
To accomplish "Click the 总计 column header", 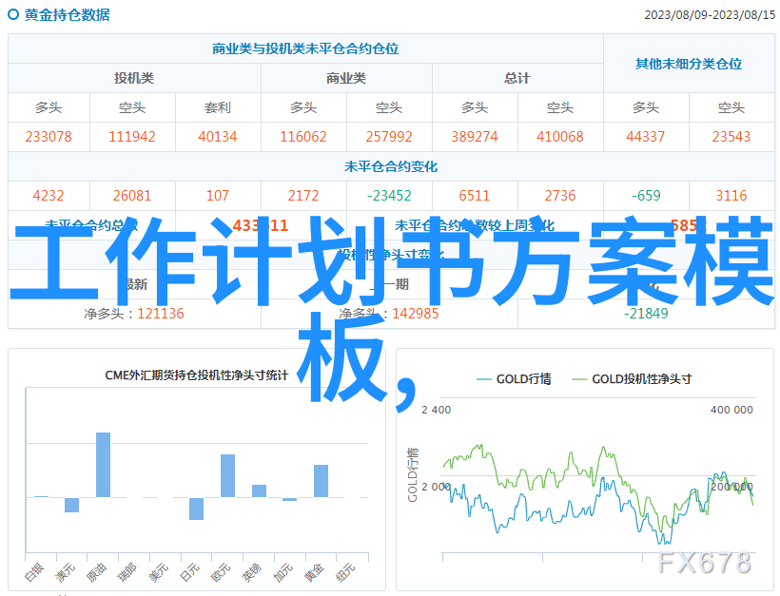I will (517, 78).
